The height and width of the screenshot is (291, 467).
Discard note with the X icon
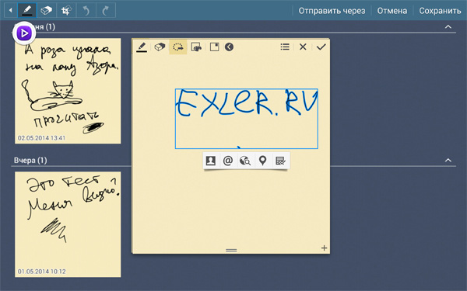coord(303,47)
